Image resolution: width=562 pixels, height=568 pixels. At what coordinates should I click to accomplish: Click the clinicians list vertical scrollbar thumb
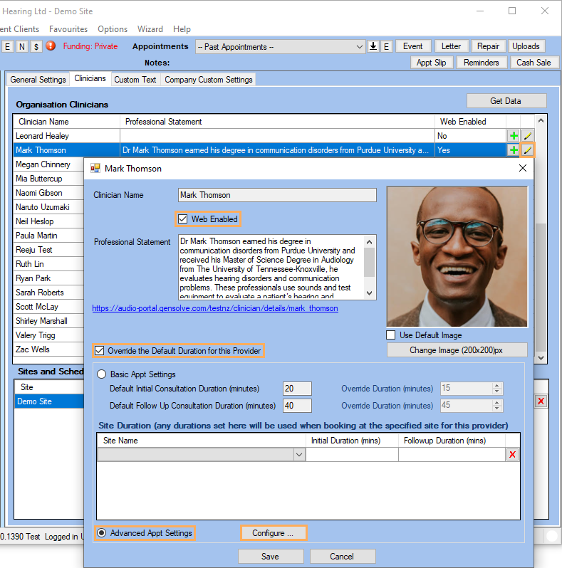[x=541, y=286]
